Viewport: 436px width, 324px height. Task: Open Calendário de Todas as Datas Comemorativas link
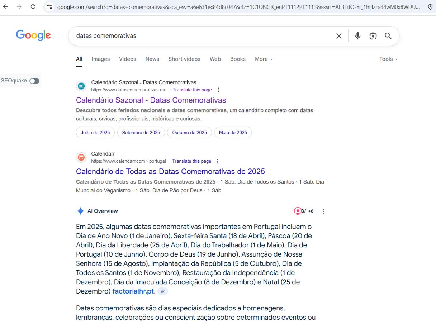(x=170, y=171)
